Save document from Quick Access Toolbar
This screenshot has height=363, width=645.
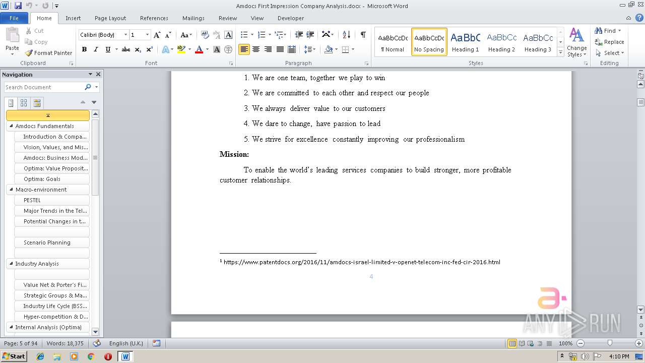pyautogui.click(x=18, y=6)
